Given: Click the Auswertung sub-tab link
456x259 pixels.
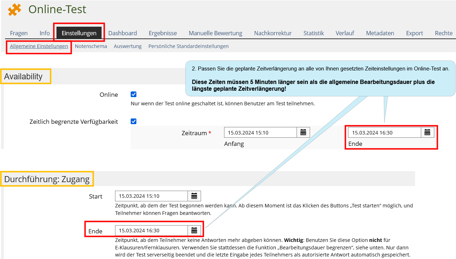Looking at the screenshot, I should click(127, 46).
